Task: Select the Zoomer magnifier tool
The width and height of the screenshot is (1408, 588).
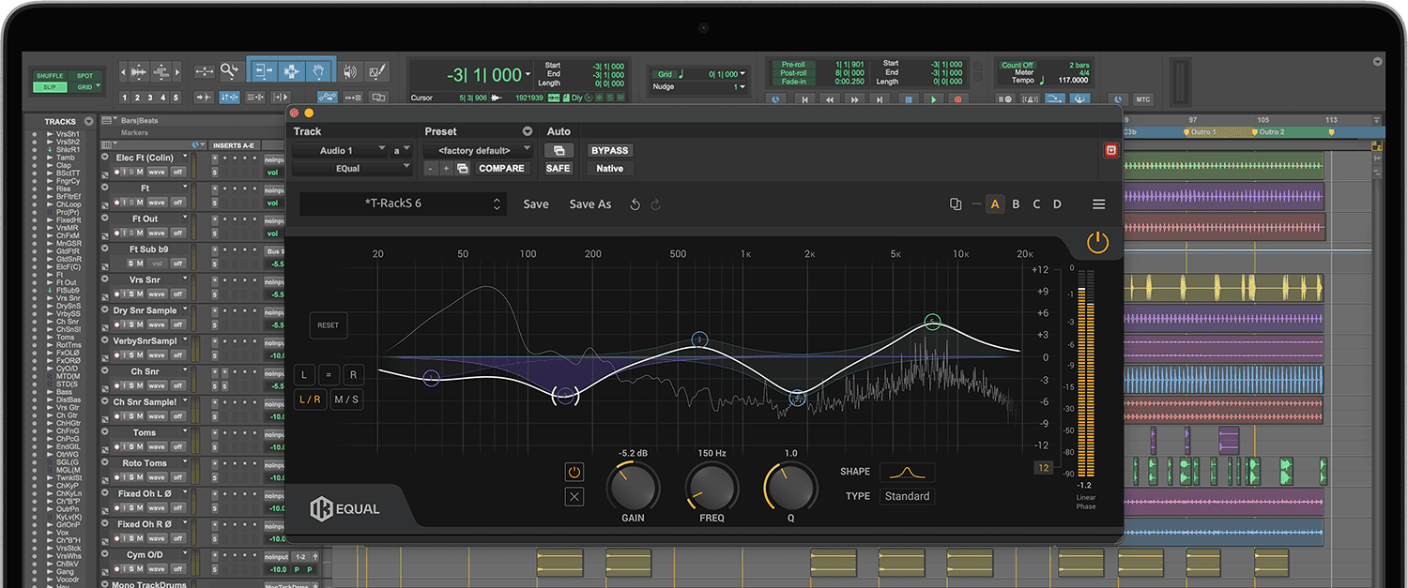Action: (x=230, y=71)
